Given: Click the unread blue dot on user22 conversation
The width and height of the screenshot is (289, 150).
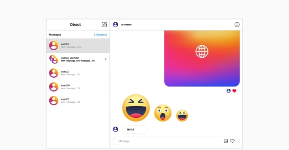Looking at the screenshot, I should tap(106, 59).
